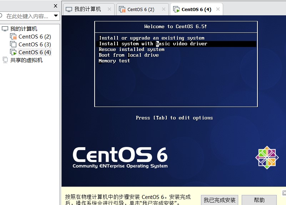Click the paused VM icon beside CentOS 6 (2) in tree

point(13,37)
